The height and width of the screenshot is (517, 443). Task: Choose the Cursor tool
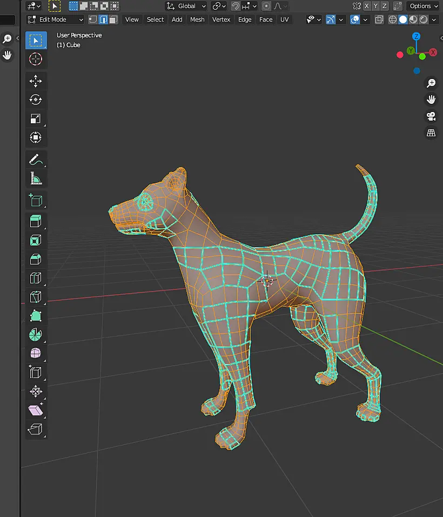36,59
